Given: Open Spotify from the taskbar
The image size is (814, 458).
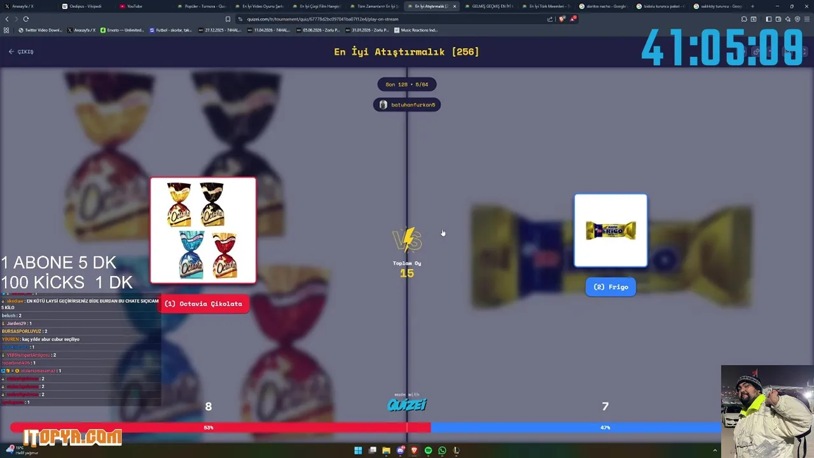Looking at the screenshot, I should (428, 450).
